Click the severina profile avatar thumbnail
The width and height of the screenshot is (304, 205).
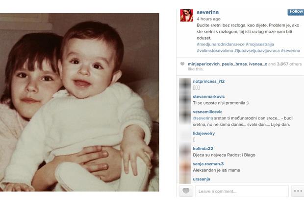point(186,15)
